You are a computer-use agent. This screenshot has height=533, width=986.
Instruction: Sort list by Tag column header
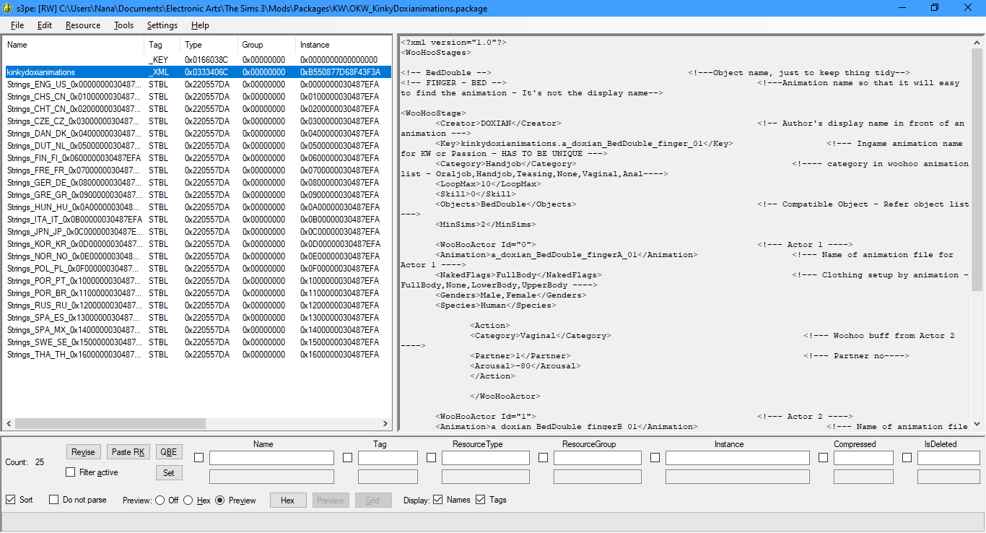[x=162, y=45]
